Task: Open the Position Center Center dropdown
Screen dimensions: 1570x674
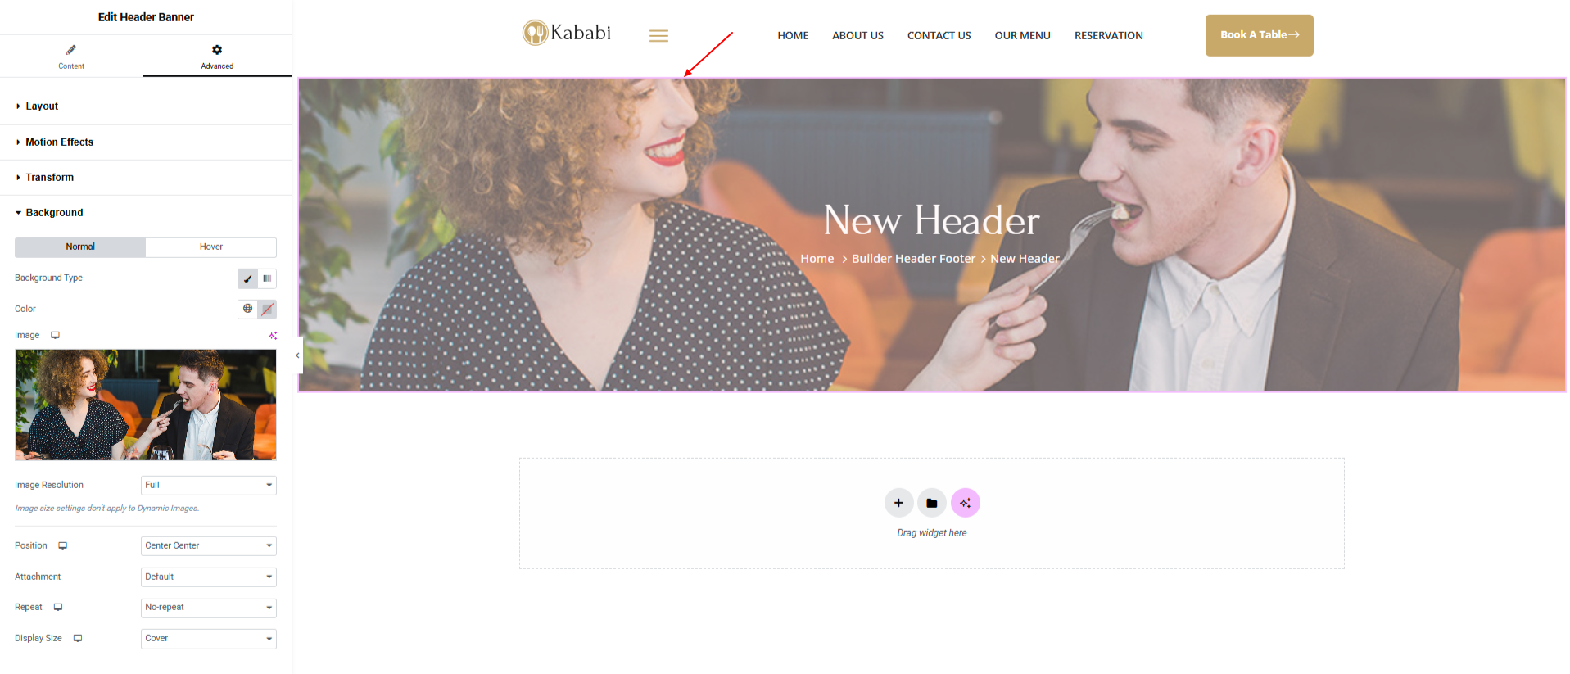Action: point(209,546)
